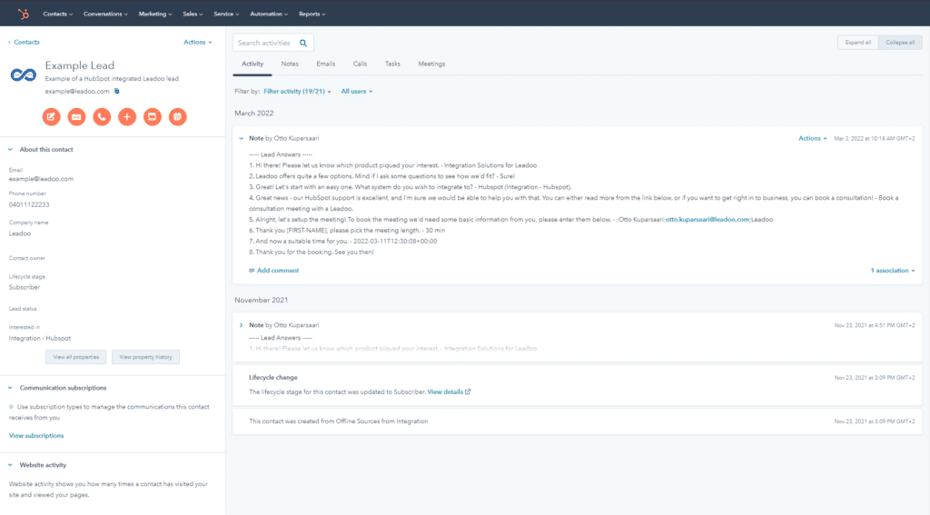Open the Service navigation menu

226,14
